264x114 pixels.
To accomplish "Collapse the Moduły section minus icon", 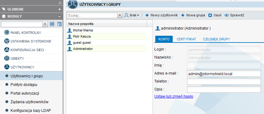I will click(59, 17).
